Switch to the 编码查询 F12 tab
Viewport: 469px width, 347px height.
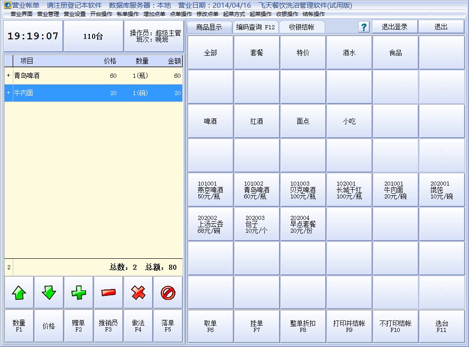pyautogui.click(x=255, y=27)
